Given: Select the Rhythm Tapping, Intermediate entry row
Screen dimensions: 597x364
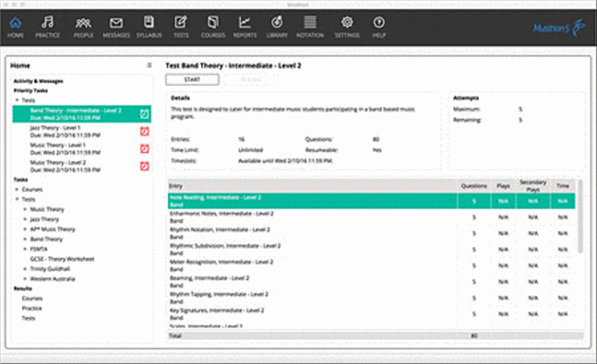Looking at the screenshot, I should pyautogui.click(x=371, y=298).
